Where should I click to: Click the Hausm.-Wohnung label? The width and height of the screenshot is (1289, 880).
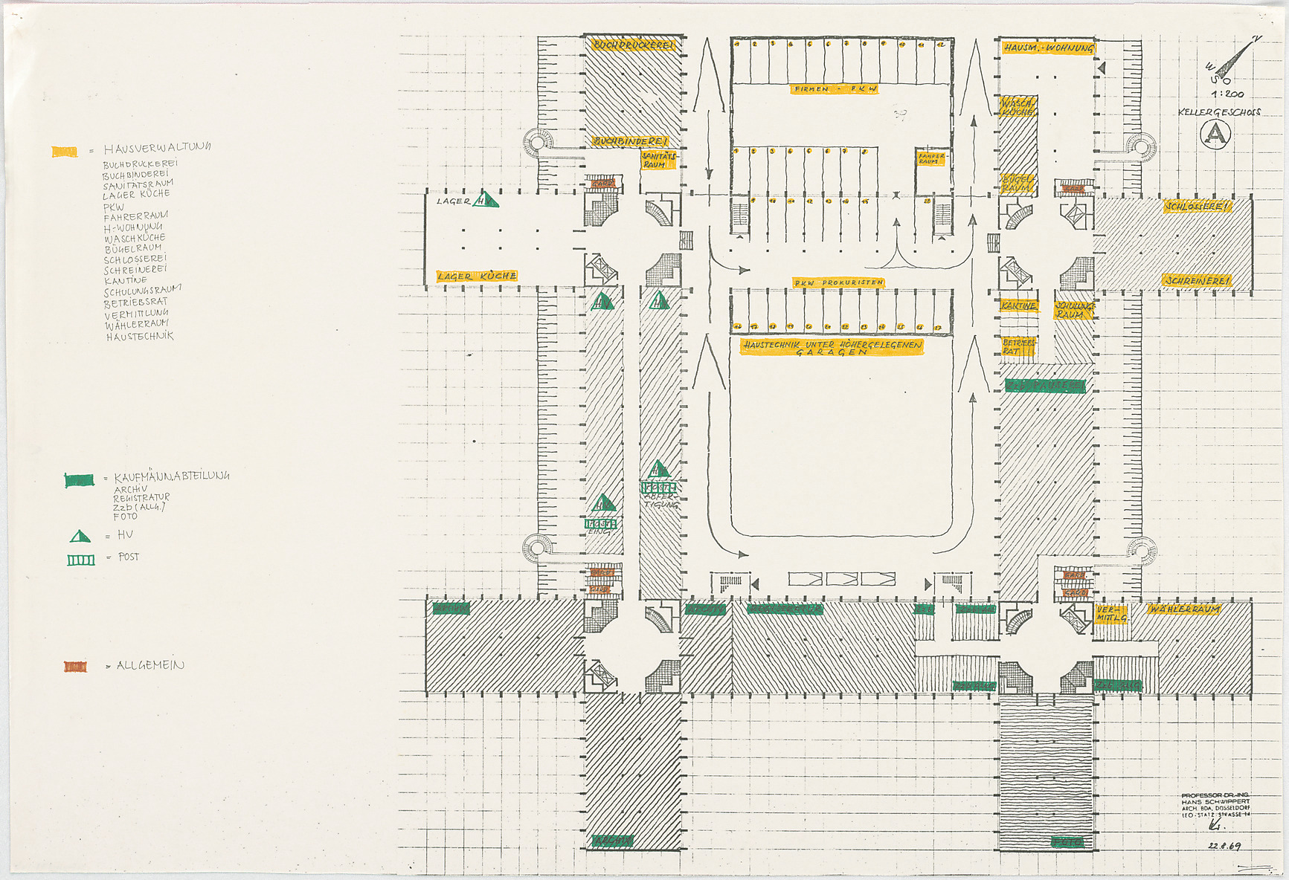point(1048,48)
